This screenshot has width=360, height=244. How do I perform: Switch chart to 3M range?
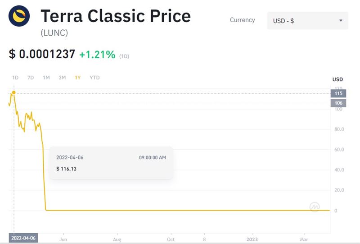point(62,78)
